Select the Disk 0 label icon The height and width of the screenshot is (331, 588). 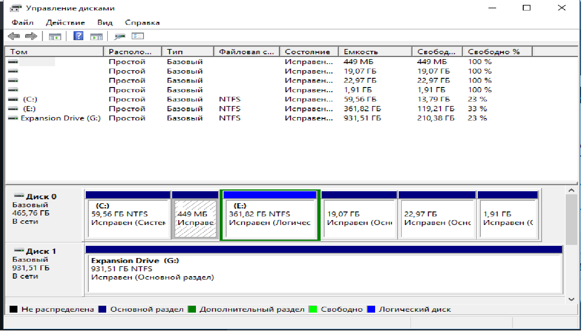coord(19,196)
